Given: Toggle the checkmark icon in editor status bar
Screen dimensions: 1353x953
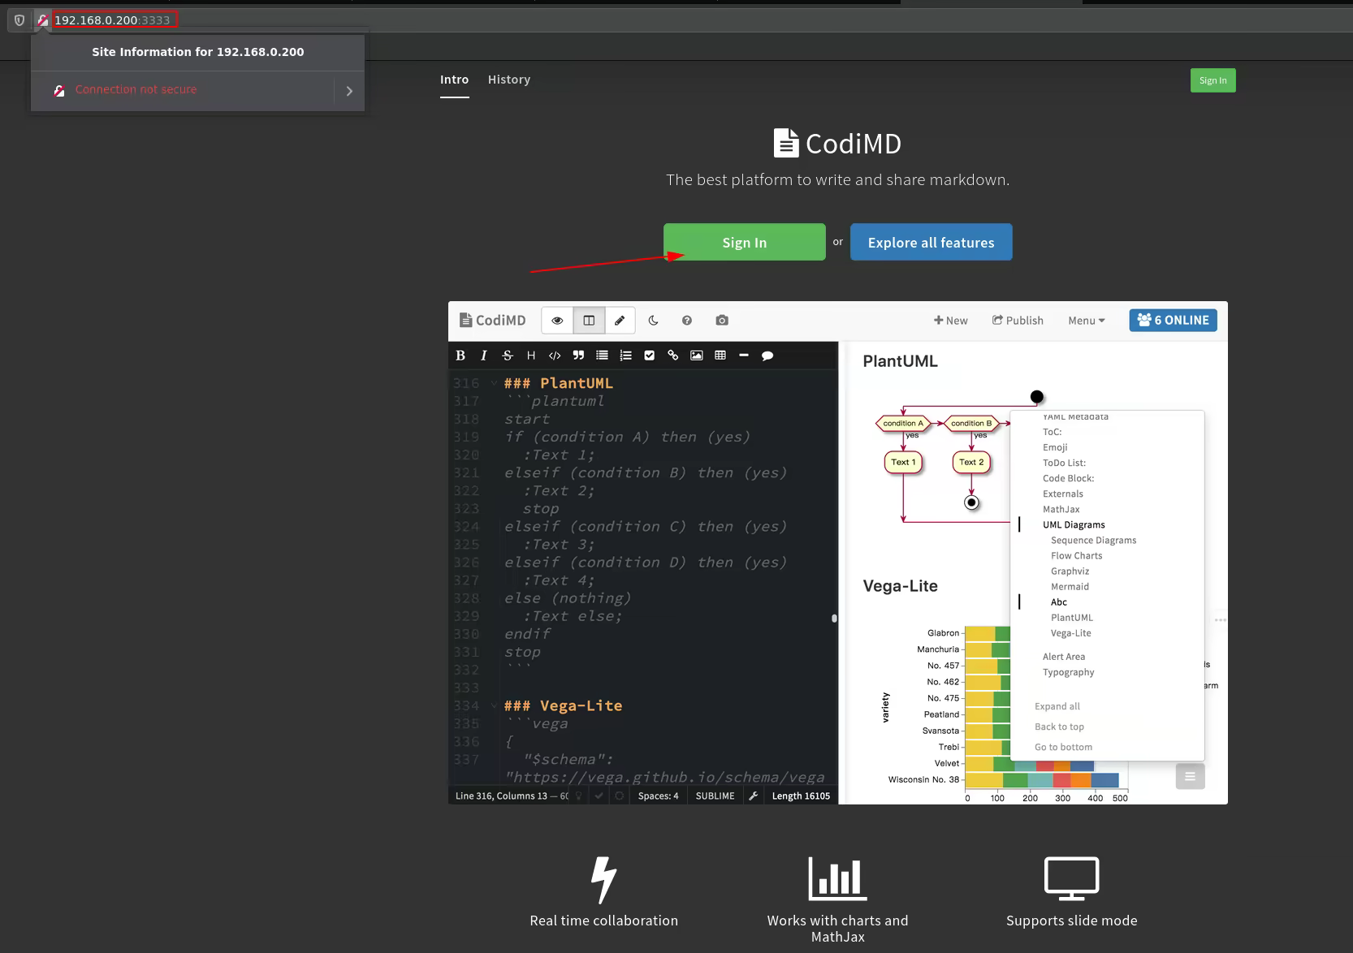Looking at the screenshot, I should (599, 796).
